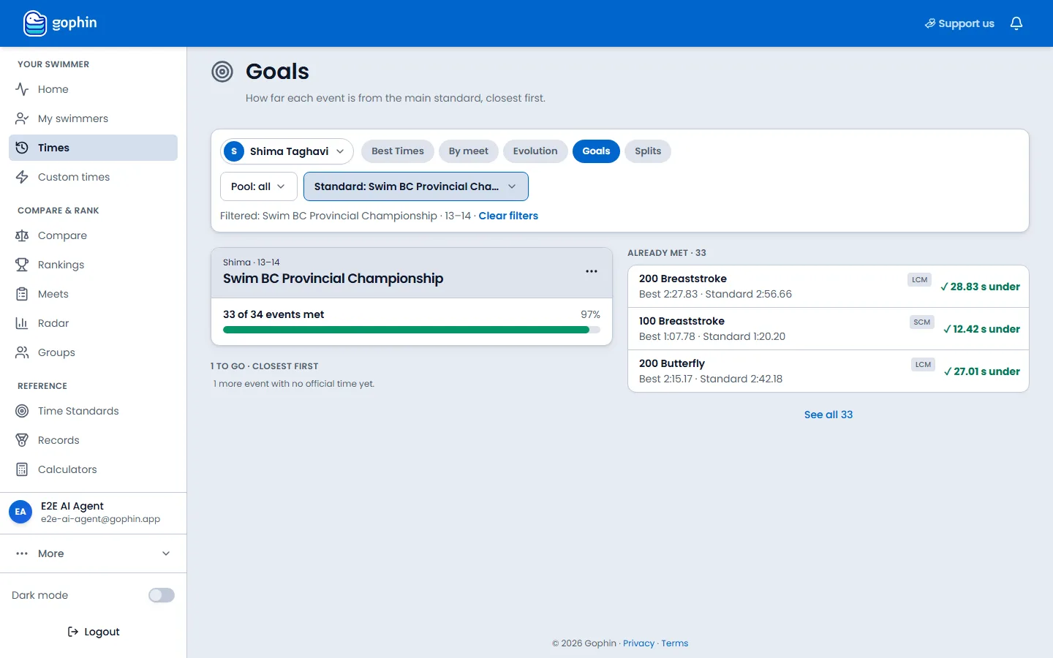Open the 200 Butterfly result row

829,371
